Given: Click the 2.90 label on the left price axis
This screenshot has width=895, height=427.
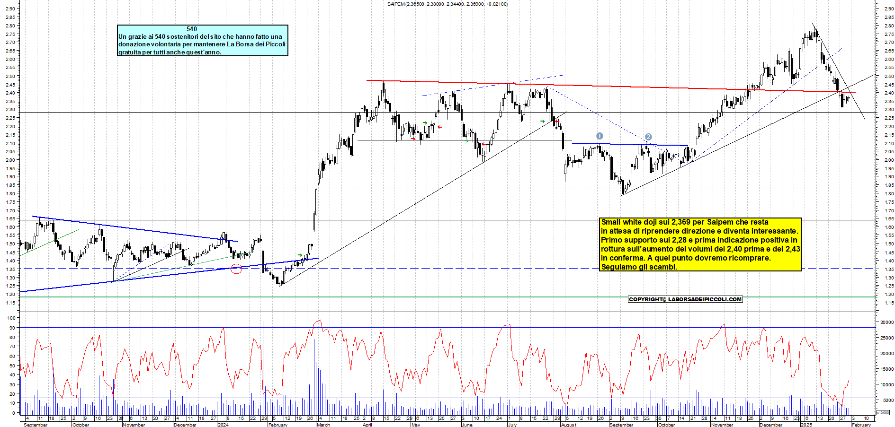Looking at the screenshot, I should [10, 9].
